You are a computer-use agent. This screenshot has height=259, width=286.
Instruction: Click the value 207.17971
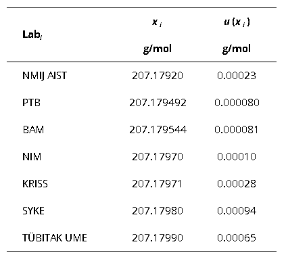[157, 184]
